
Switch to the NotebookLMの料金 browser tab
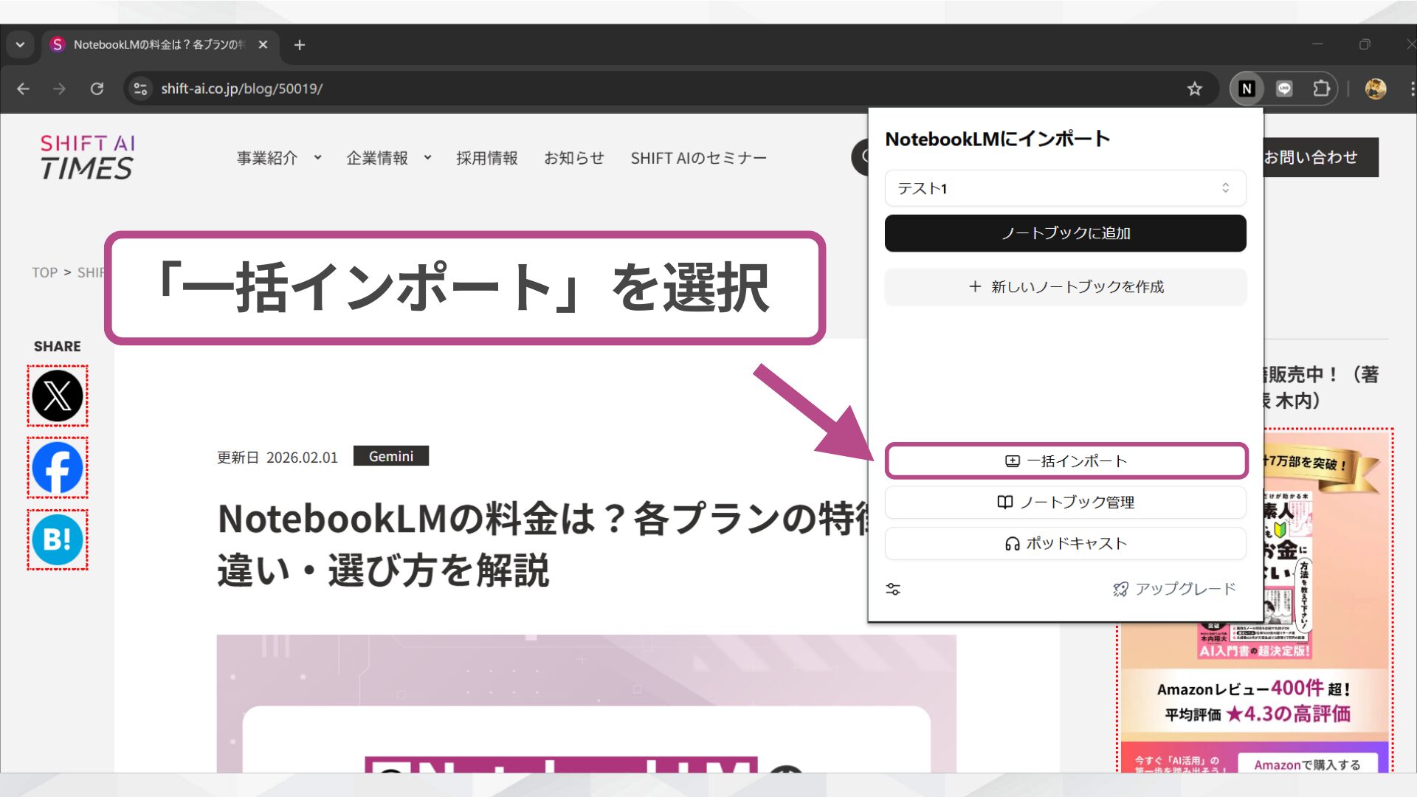[148, 44]
